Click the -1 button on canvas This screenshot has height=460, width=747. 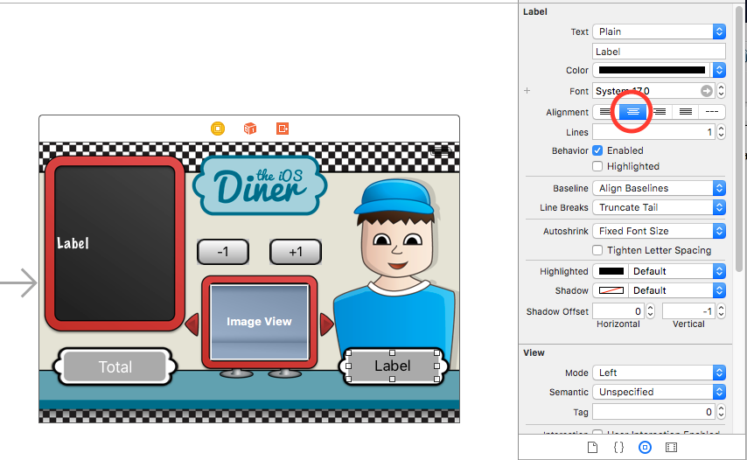click(223, 252)
